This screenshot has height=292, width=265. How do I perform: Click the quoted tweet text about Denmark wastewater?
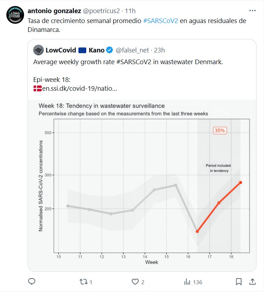coord(128,62)
